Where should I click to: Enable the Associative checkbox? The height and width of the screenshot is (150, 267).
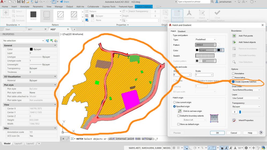click(233, 78)
